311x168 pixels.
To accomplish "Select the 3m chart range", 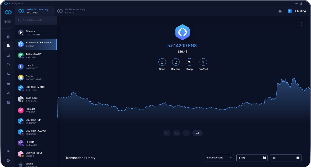I will pos(177,133).
